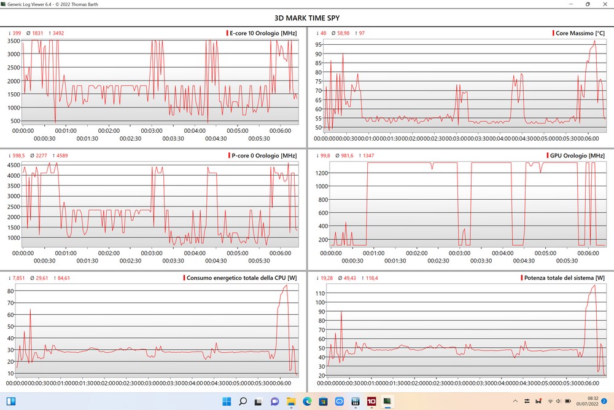Launch Teams Chat from the taskbar
614x410 pixels.
pyautogui.click(x=275, y=401)
